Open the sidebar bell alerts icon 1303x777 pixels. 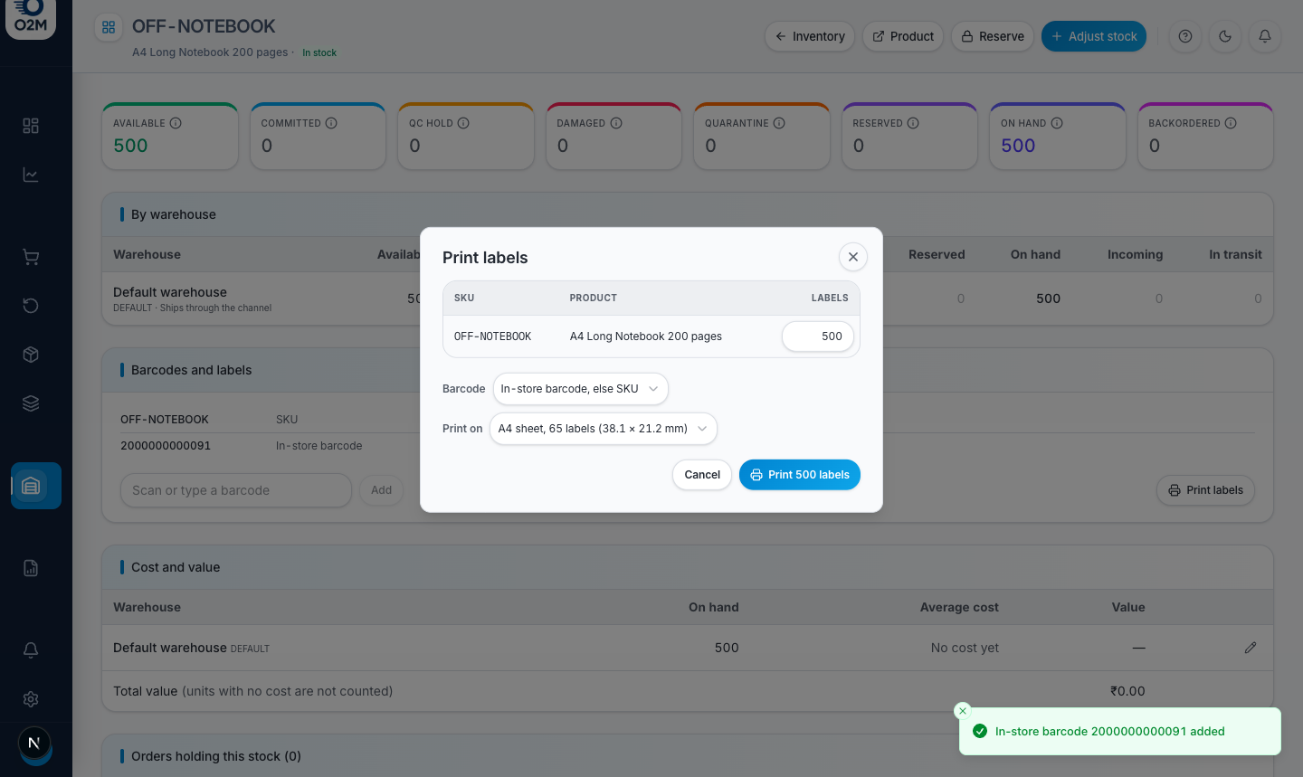(31, 650)
